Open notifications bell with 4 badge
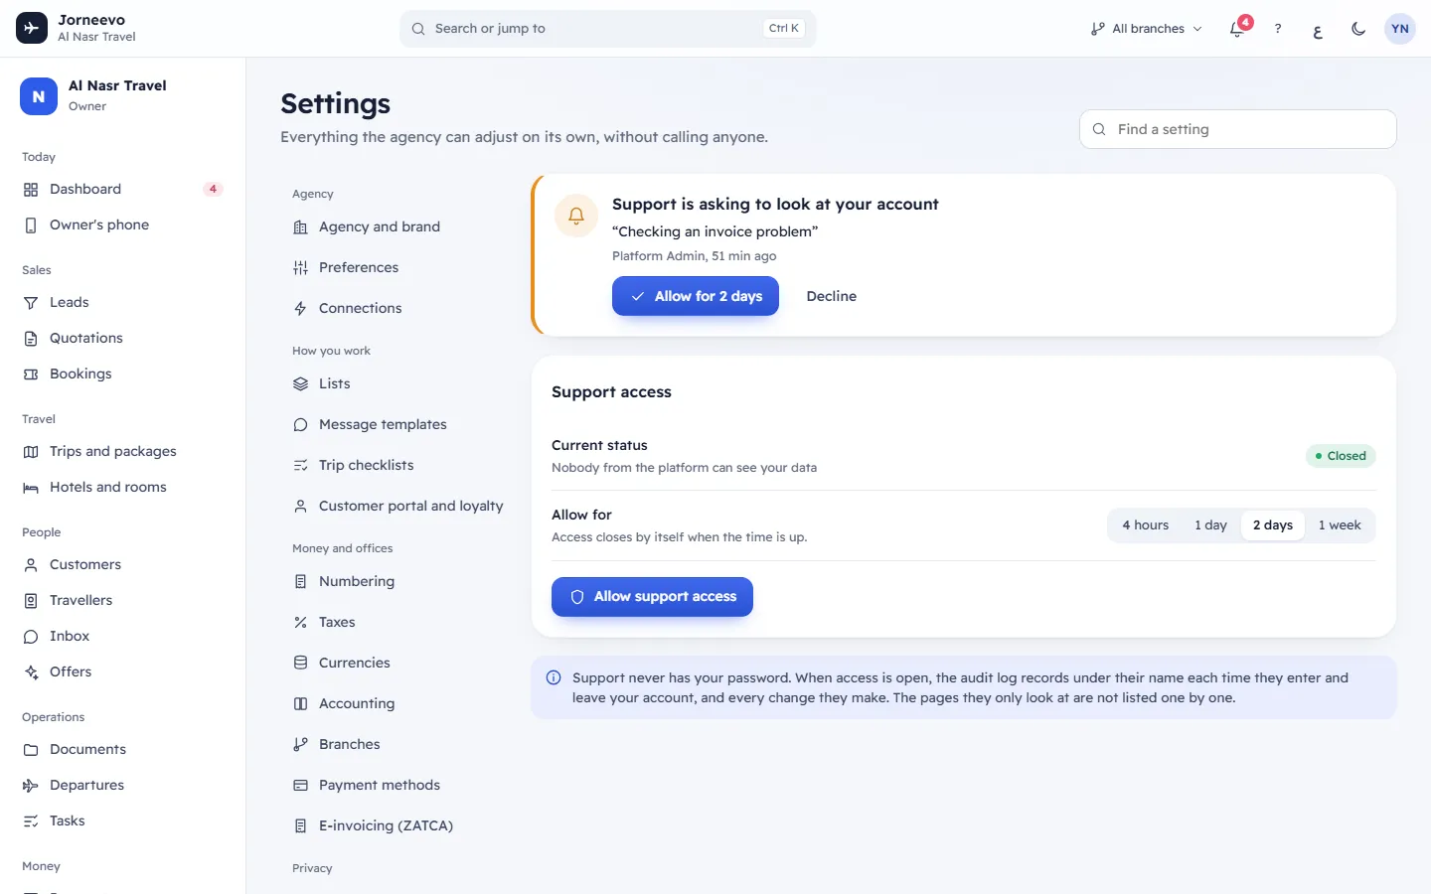Image resolution: width=1431 pixels, height=894 pixels. [x=1237, y=29]
